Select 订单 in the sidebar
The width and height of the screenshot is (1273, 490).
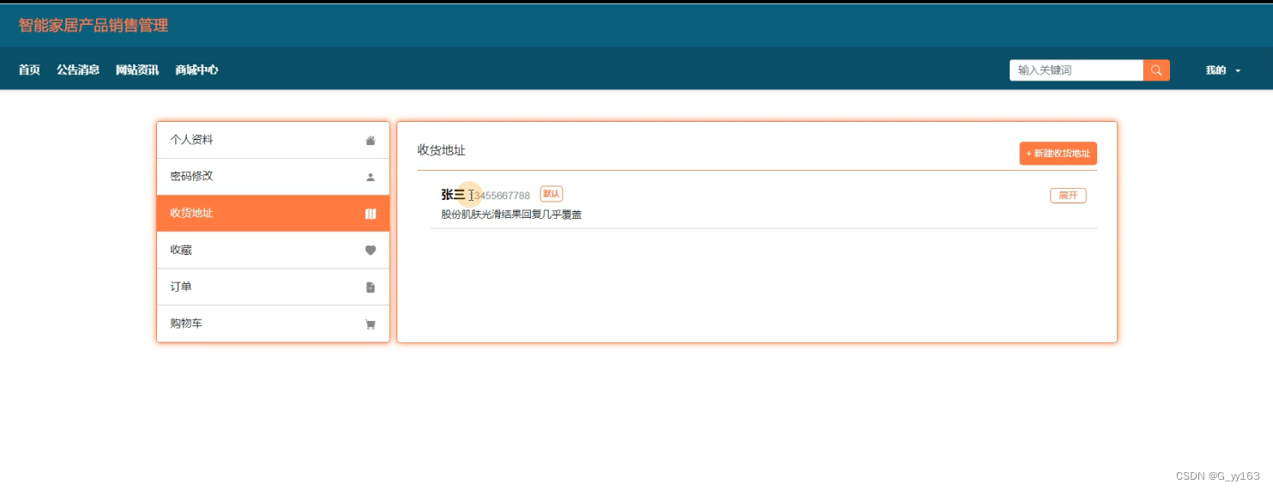coord(273,287)
